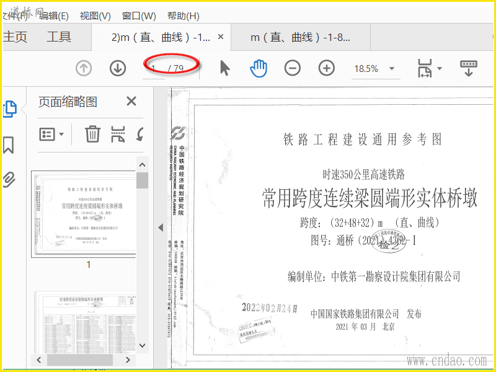The height and width of the screenshot is (372, 496).
Task: Open the 视图(V) menu
Action: [x=95, y=16]
